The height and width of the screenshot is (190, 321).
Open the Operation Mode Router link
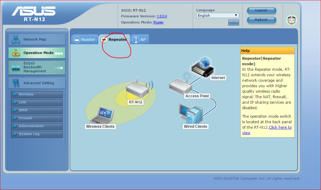(158, 22)
